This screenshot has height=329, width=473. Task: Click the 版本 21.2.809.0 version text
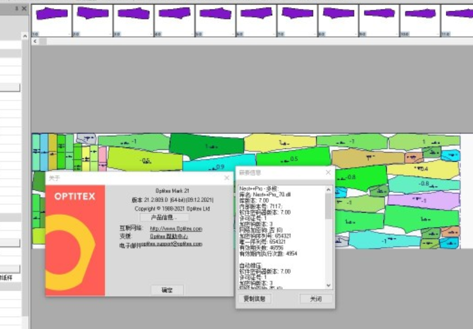tap(173, 200)
